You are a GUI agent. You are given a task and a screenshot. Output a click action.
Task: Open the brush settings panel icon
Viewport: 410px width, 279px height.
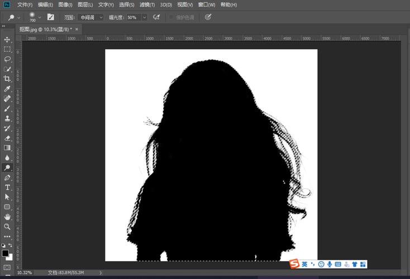click(x=50, y=17)
